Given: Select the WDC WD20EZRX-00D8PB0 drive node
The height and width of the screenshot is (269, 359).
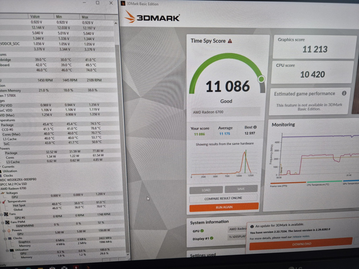Looking at the screenshot, I should coord(18,179).
